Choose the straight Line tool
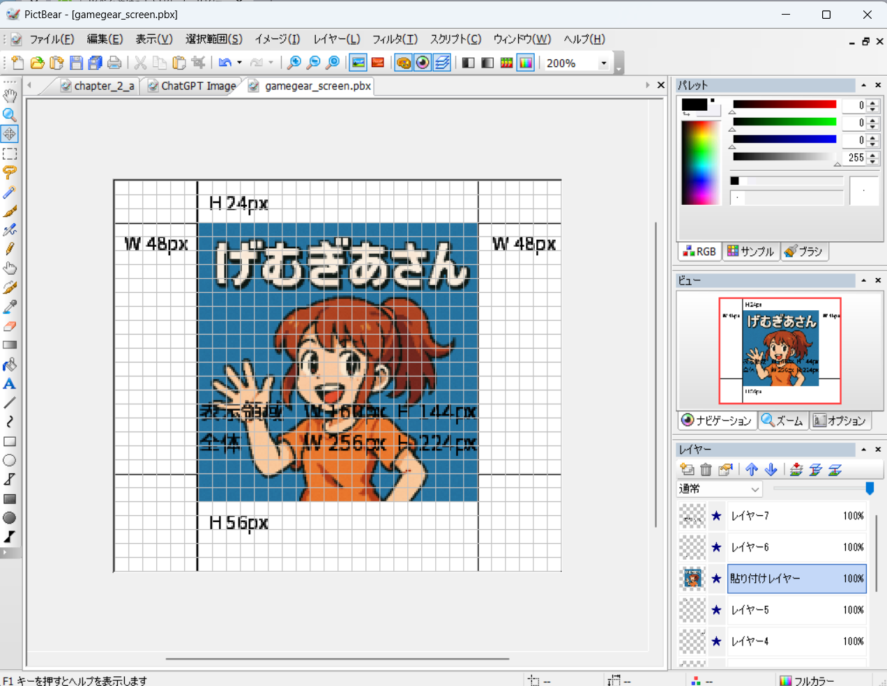This screenshot has width=887, height=686. point(10,403)
